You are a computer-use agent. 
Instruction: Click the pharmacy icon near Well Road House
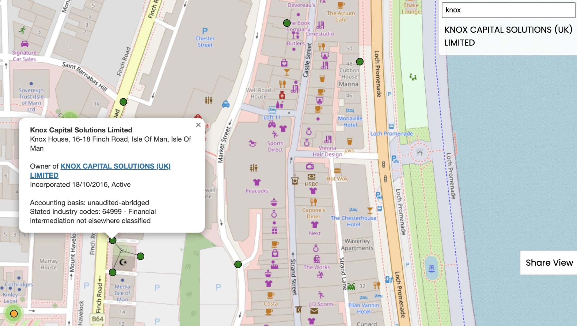pos(282,95)
